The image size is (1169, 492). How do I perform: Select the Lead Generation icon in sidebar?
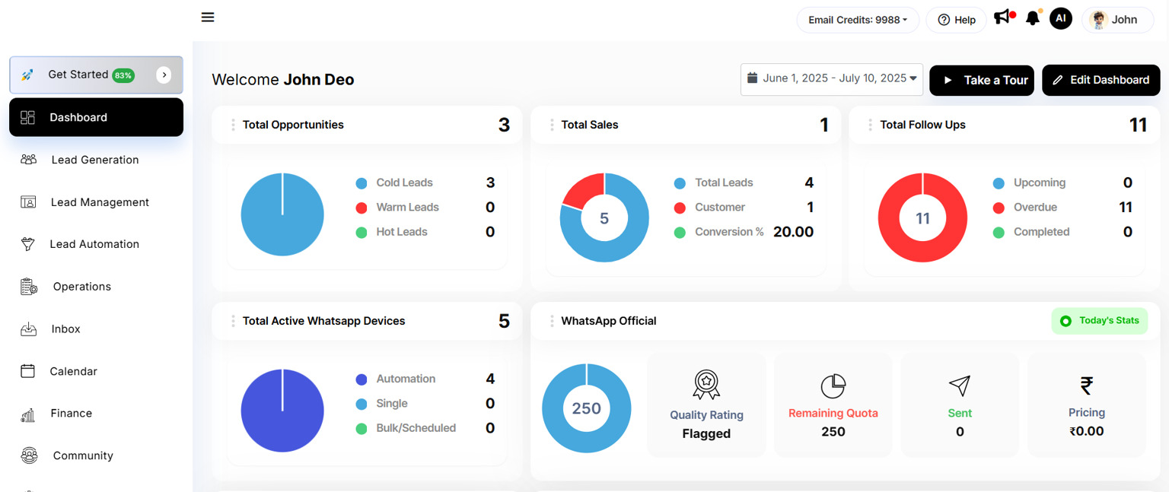pyautogui.click(x=29, y=159)
